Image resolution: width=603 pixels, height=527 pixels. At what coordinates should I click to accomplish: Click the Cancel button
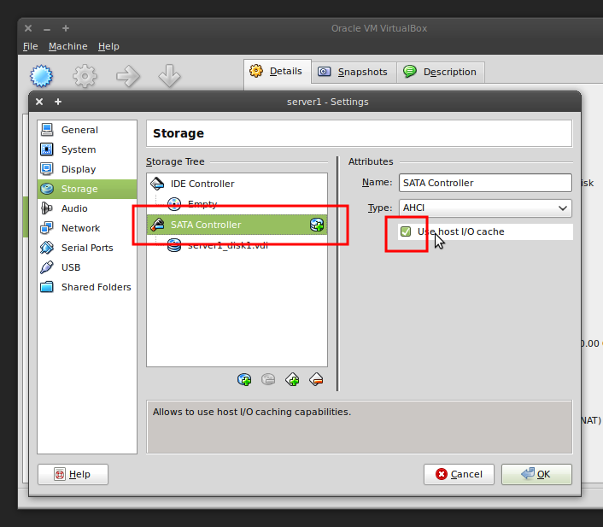(x=459, y=474)
